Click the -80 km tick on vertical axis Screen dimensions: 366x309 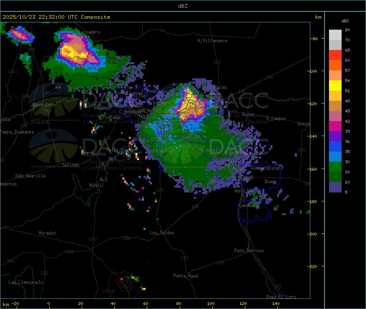[x=314, y=39]
